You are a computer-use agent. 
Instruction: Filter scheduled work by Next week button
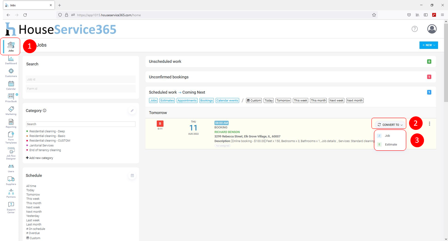[337, 100]
